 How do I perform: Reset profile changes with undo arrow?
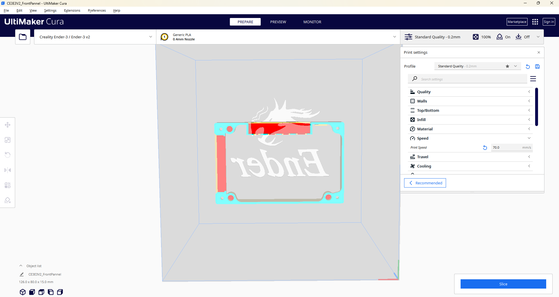528,66
